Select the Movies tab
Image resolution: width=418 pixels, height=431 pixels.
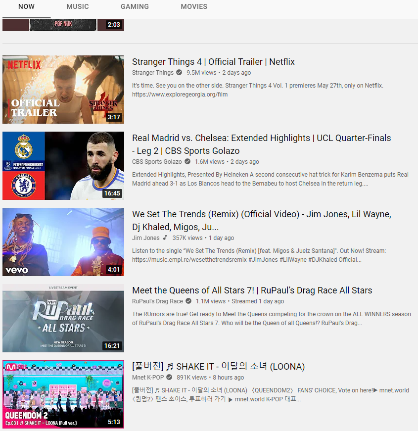point(194,6)
